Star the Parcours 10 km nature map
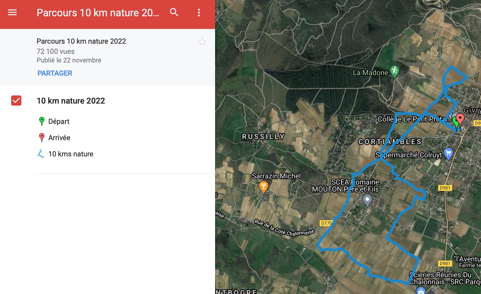 click(202, 42)
